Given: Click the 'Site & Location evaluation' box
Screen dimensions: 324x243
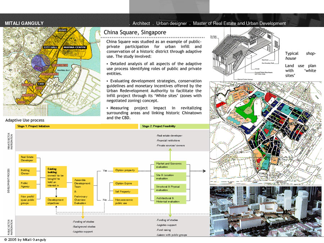Looking at the screenshot, I should [x=170, y=177].
